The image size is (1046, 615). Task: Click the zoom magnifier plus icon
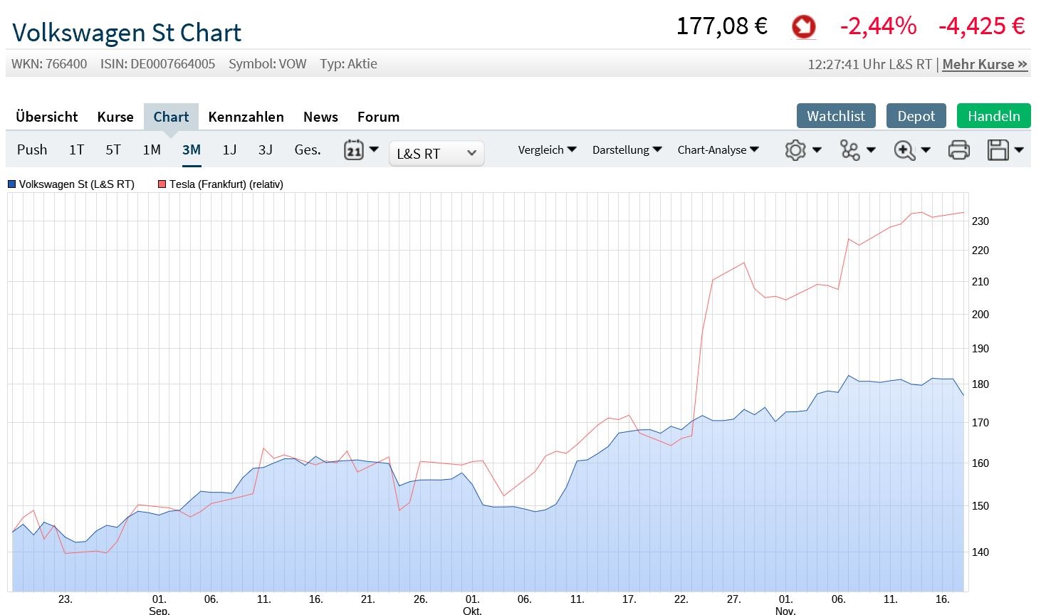pyautogui.click(x=904, y=150)
